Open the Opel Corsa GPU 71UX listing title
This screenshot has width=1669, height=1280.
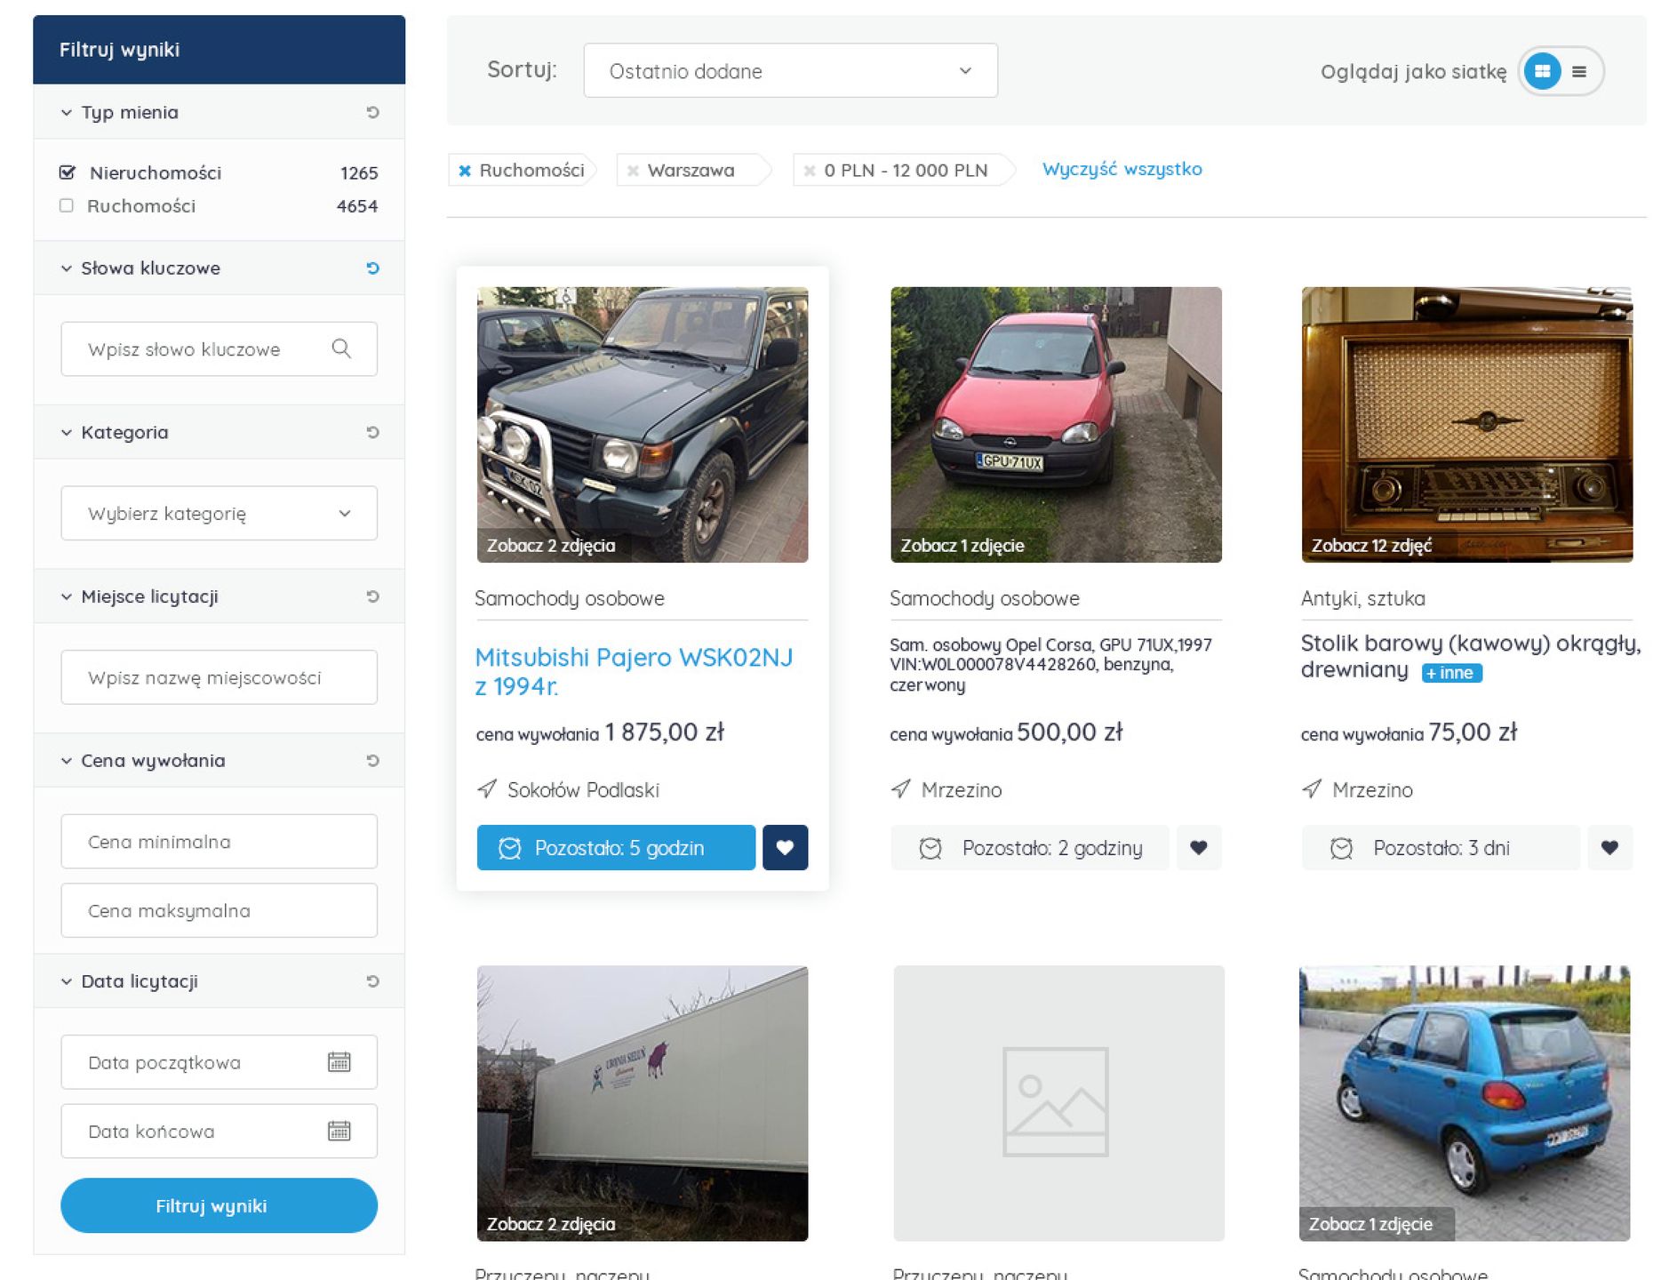[x=1050, y=665]
